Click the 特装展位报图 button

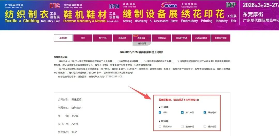coord(221,38)
